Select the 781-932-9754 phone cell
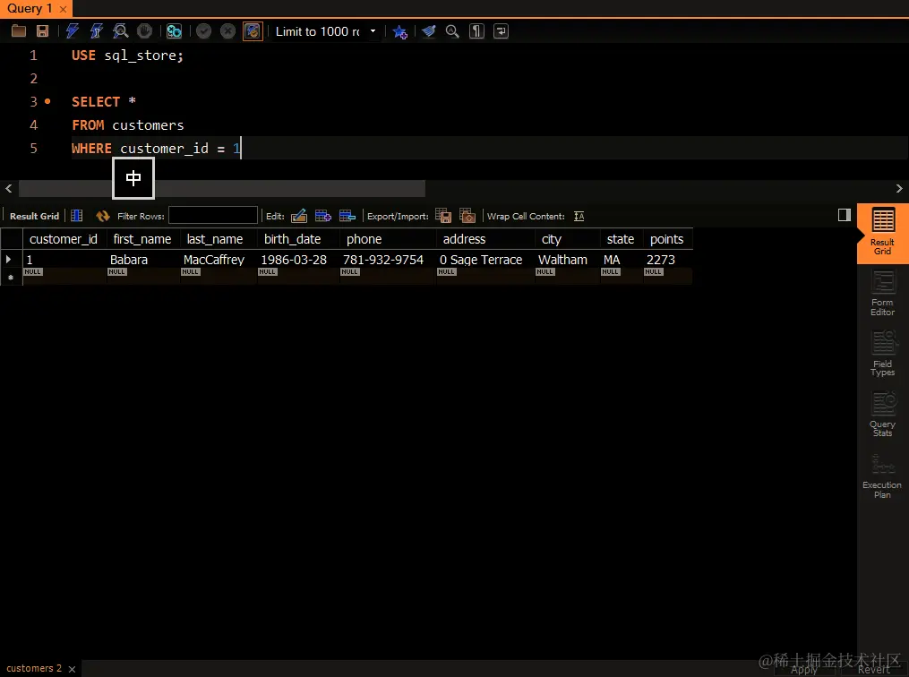Image resolution: width=909 pixels, height=677 pixels. [x=387, y=260]
